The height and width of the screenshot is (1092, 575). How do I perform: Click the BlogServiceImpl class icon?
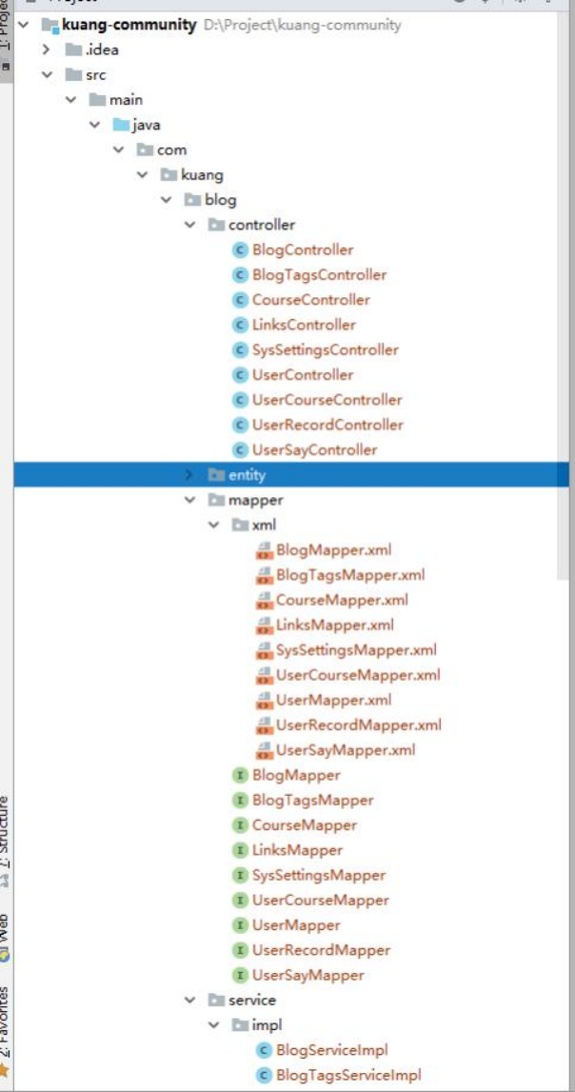[x=264, y=1050]
